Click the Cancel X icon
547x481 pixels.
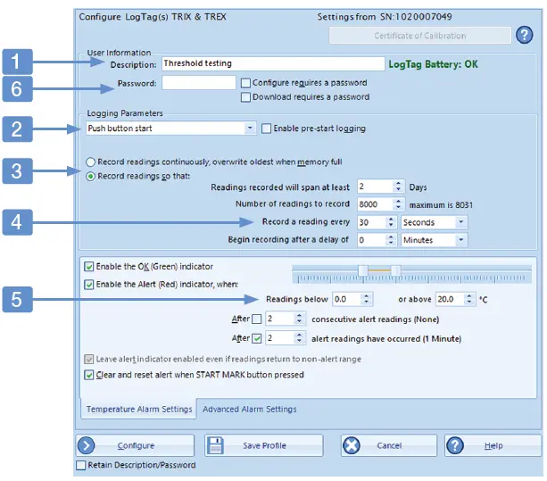(352, 445)
